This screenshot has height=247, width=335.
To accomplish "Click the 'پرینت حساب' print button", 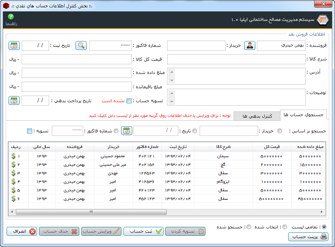I will (x=308, y=237).
